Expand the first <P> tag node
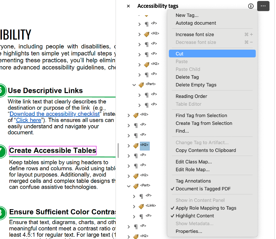 tap(140, 24)
